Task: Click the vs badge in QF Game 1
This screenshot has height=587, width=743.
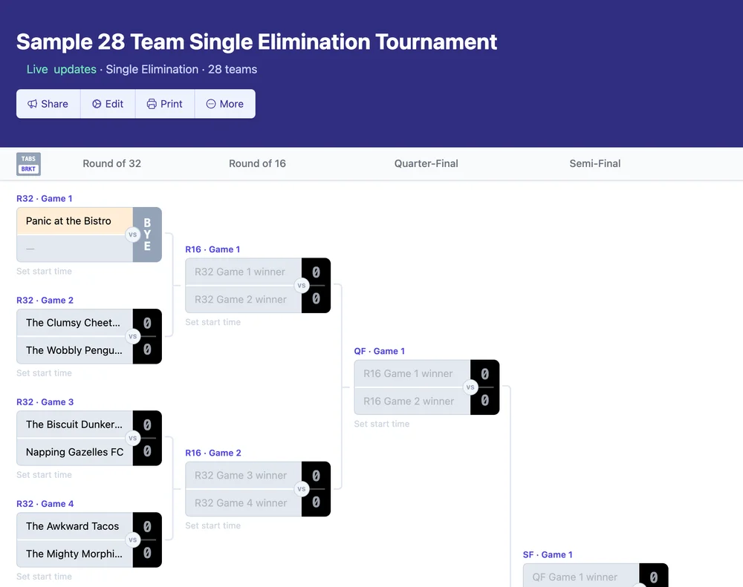Action: [470, 387]
